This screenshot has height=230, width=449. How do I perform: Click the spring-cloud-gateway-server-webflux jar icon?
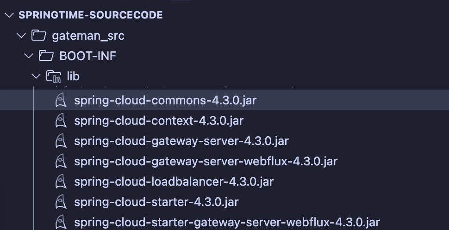(61, 161)
